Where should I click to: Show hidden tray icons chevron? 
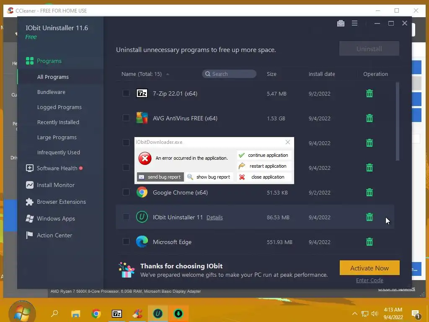[x=354, y=314]
